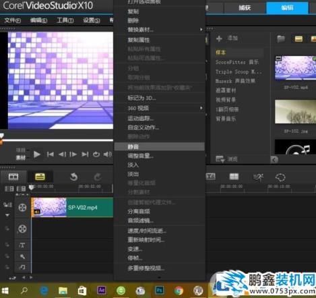
Task: Select the SP-V02.mp4 thumbnail in library
Action: point(295,68)
